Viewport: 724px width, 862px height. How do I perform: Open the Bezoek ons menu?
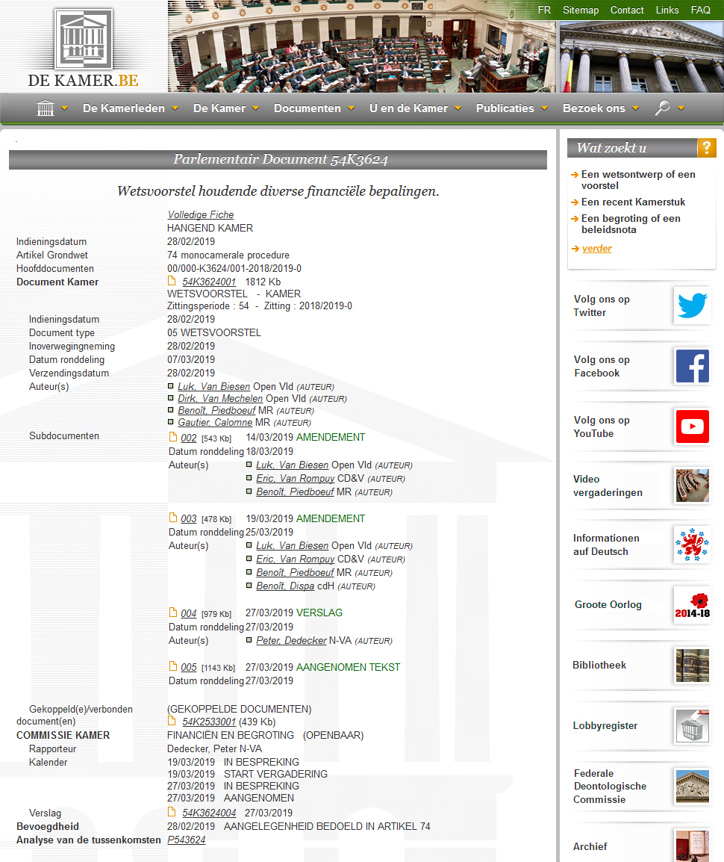pos(594,108)
